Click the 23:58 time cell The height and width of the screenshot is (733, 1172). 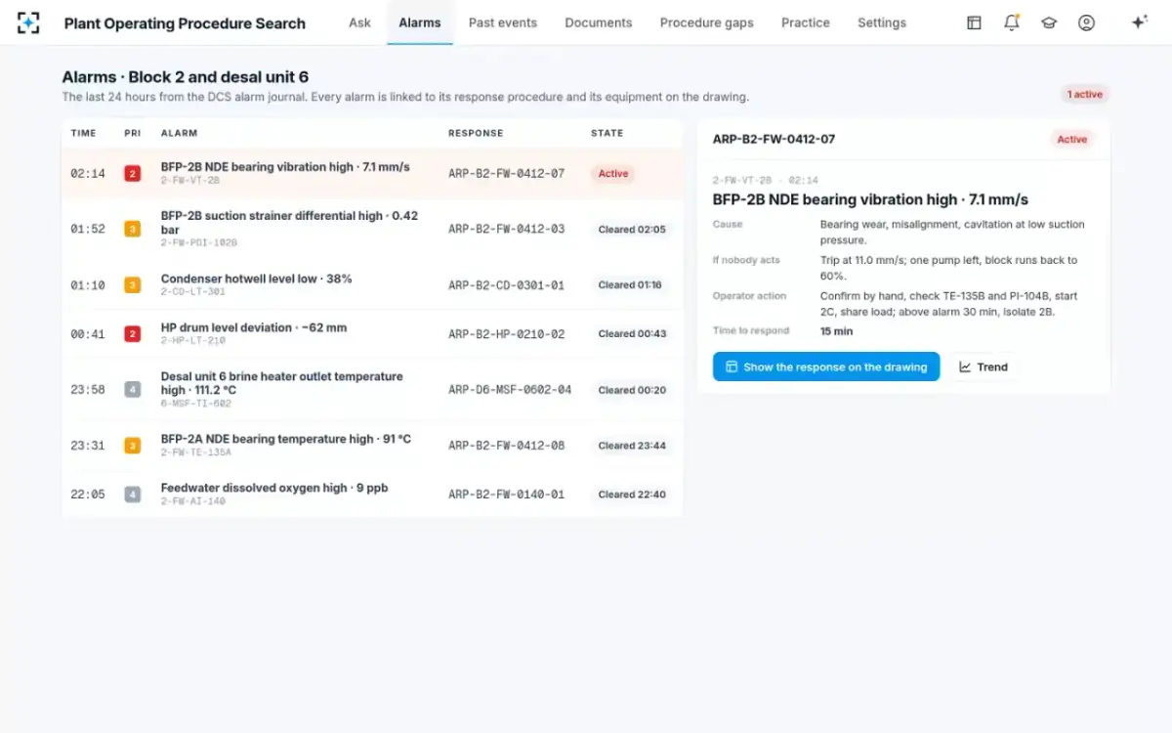point(88,390)
